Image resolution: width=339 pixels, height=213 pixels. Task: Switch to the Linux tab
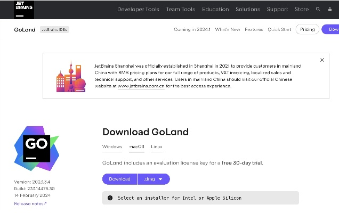[x=157, y=146]
